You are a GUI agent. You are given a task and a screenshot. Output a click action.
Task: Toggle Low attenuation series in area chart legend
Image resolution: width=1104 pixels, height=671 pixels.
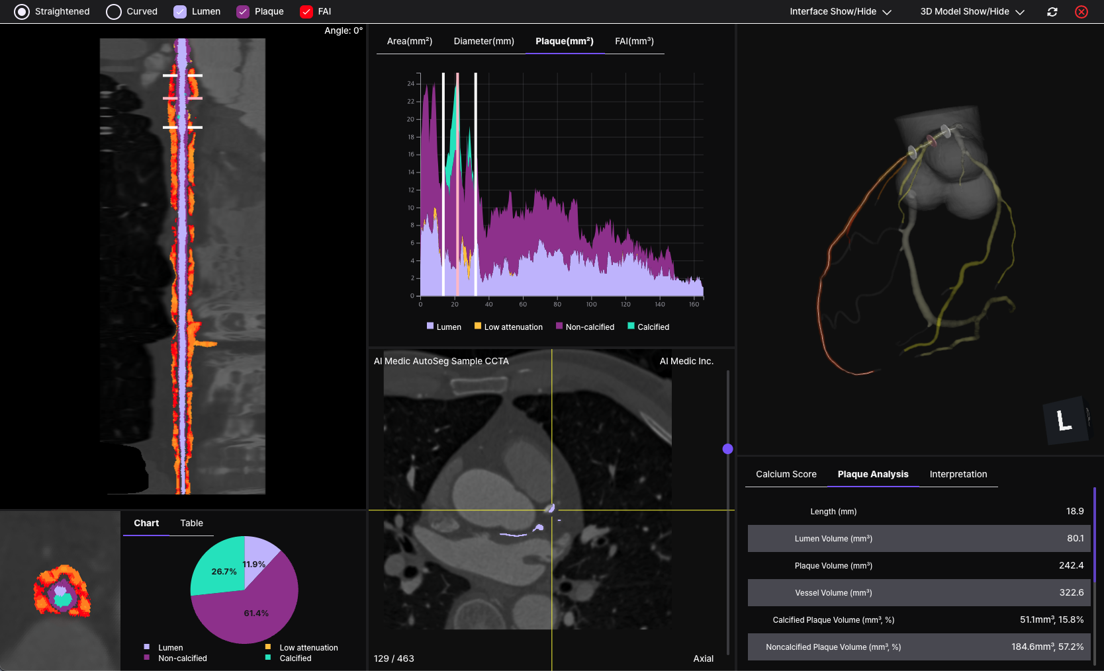pos(508,327)
